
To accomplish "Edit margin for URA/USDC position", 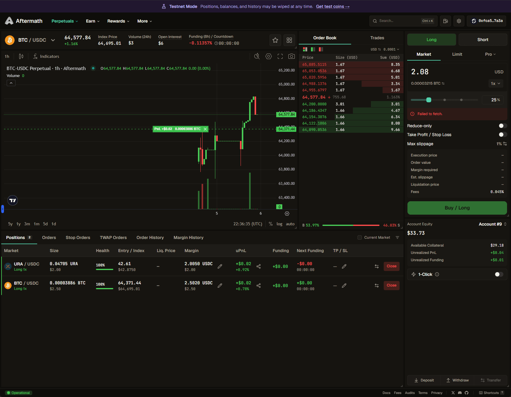I will pyautogui.click(x=220, y=266).
